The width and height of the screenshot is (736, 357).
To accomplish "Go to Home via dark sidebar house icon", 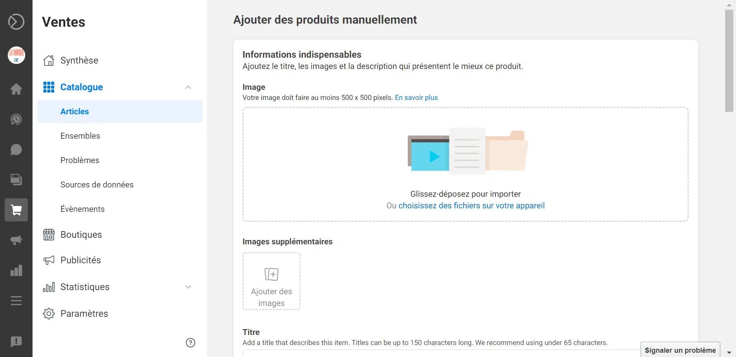I will (16, 89).
